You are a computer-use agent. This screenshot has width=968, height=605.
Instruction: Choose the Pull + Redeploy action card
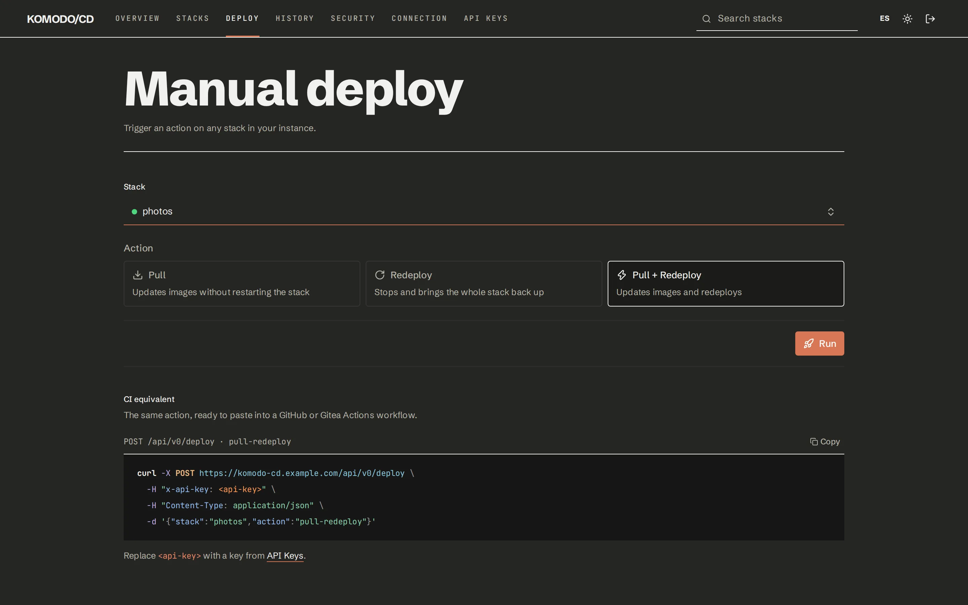[726, 284]
